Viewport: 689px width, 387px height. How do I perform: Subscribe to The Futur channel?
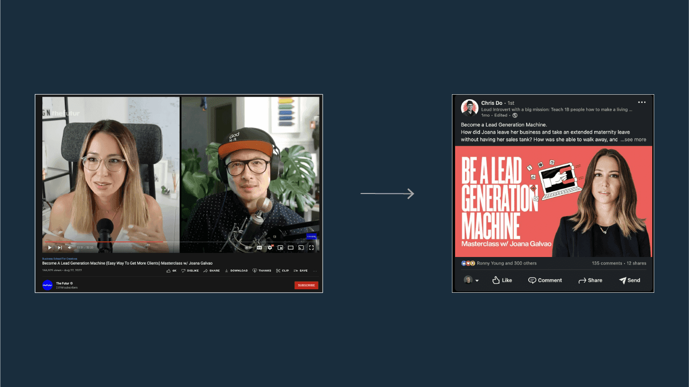coord(306,285)
